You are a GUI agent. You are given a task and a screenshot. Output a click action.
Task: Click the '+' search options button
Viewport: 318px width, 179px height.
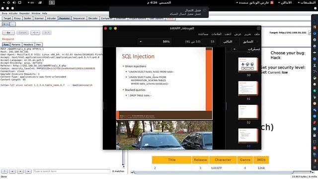click(x=20, y=171)
